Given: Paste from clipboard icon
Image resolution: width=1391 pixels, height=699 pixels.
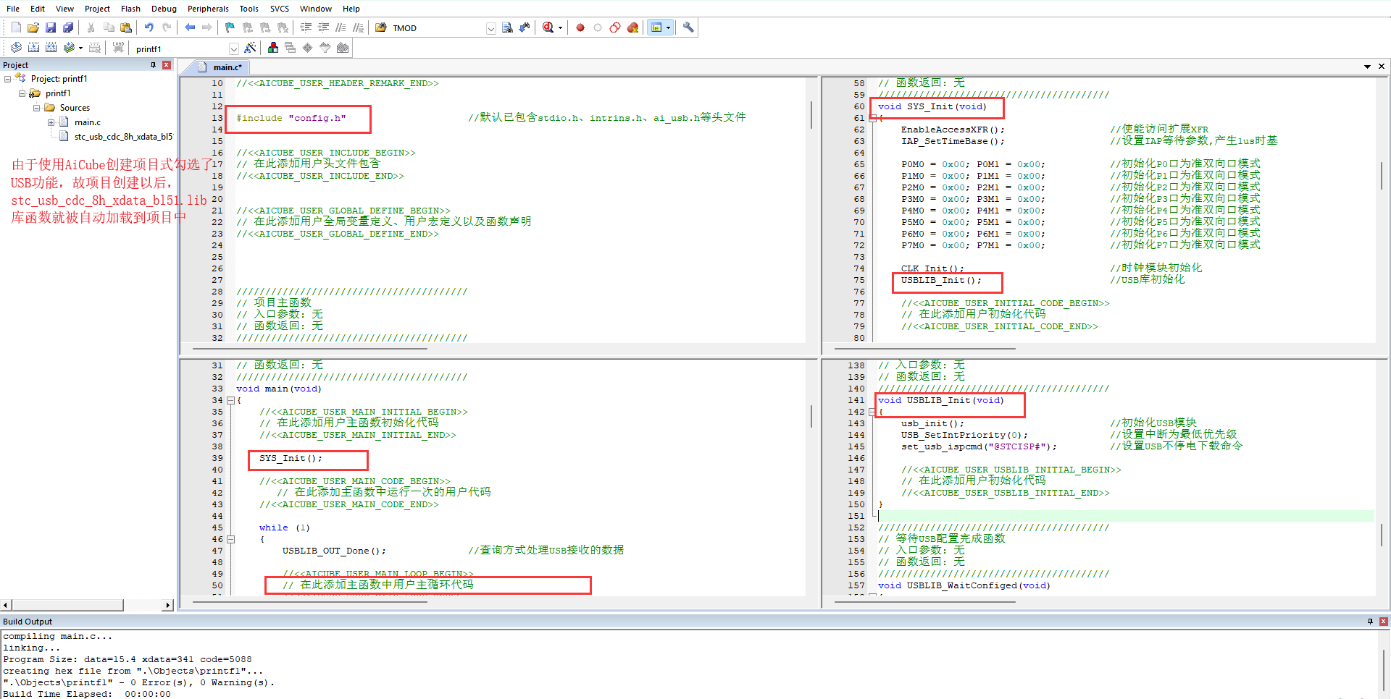Looking at the screenshot, I should pos(126,27).
